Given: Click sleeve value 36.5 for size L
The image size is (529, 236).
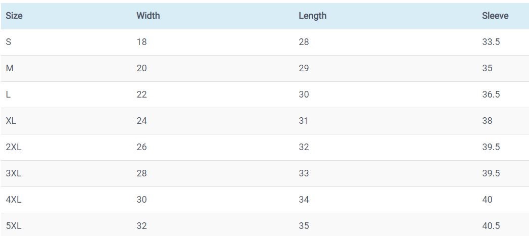Looking at the screenshot, I should (491, 95).
